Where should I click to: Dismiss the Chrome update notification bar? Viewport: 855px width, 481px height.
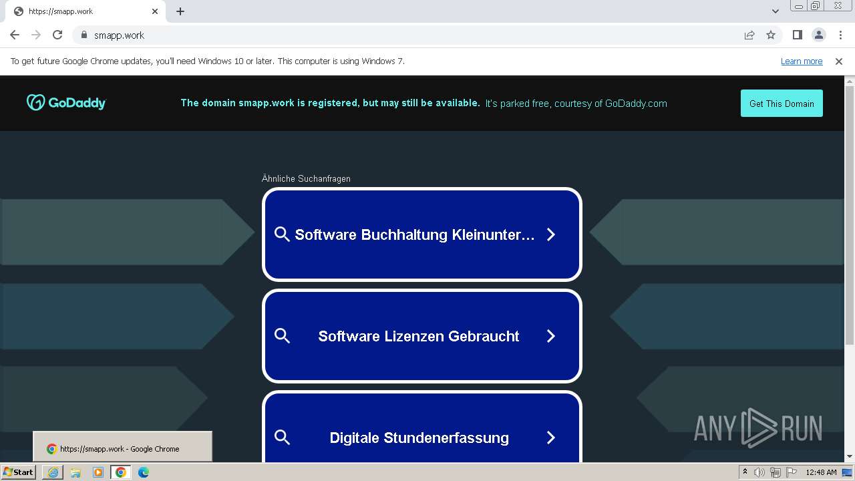pyautogui.click(x=839, y=61)
